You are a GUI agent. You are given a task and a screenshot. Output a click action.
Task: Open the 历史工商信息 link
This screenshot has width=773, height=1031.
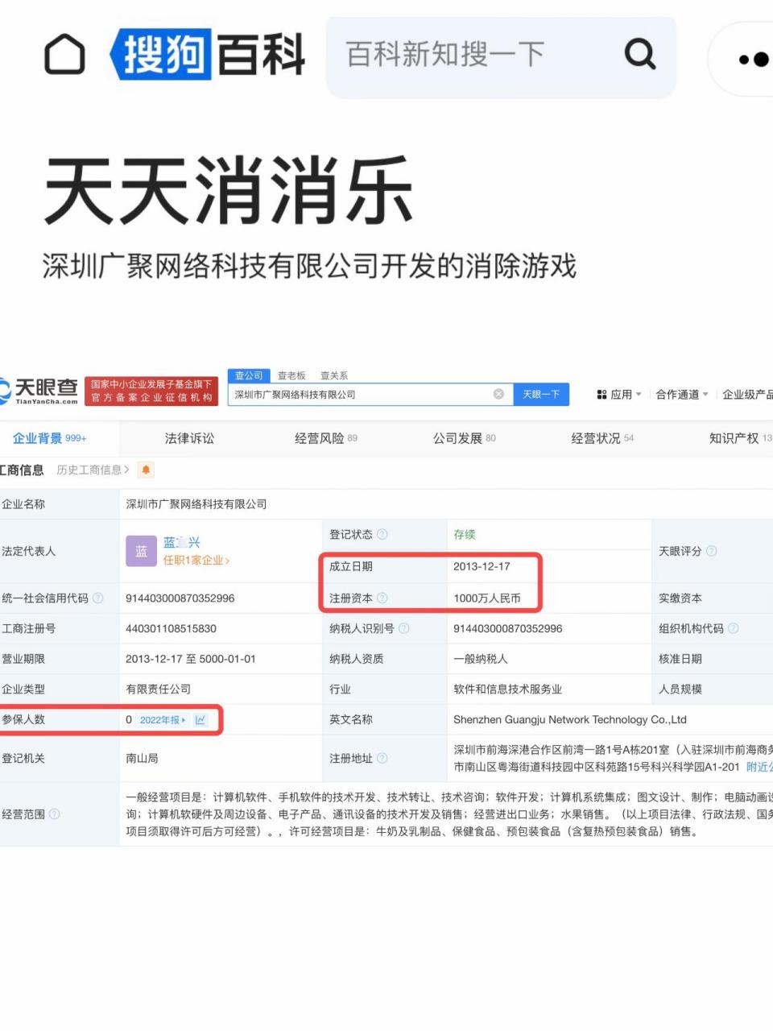93,470
